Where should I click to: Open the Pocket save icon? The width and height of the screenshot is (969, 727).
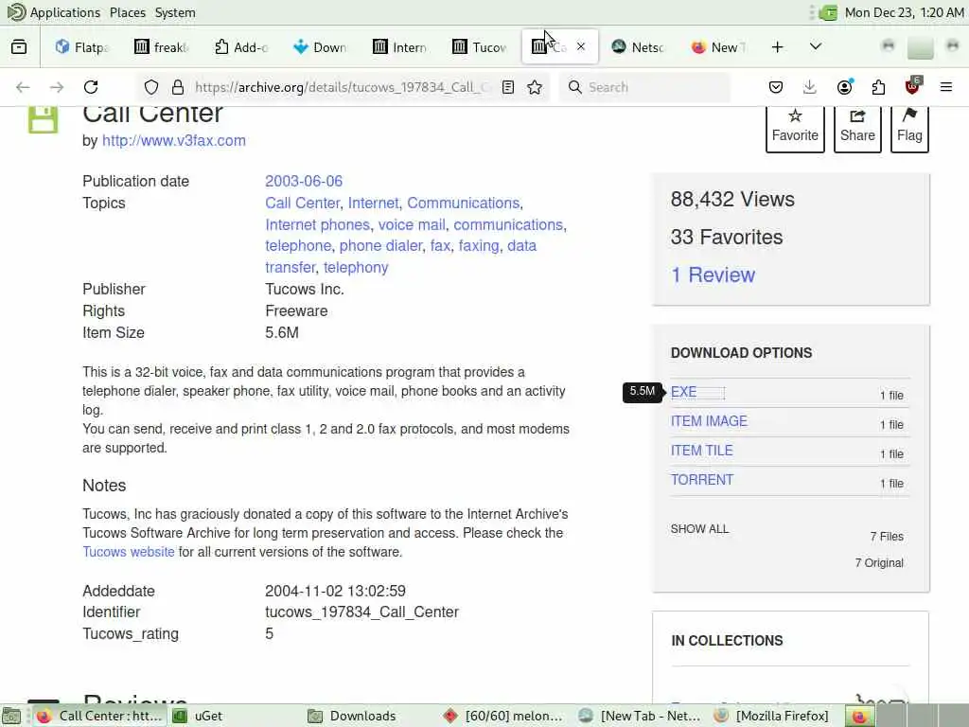pos(776,87)
